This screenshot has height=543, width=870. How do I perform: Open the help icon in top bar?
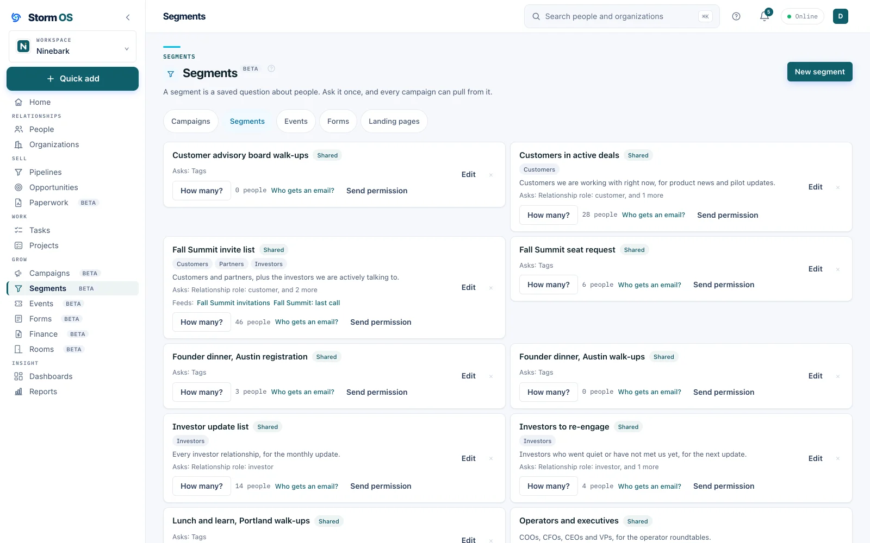[x=736, y=16]
